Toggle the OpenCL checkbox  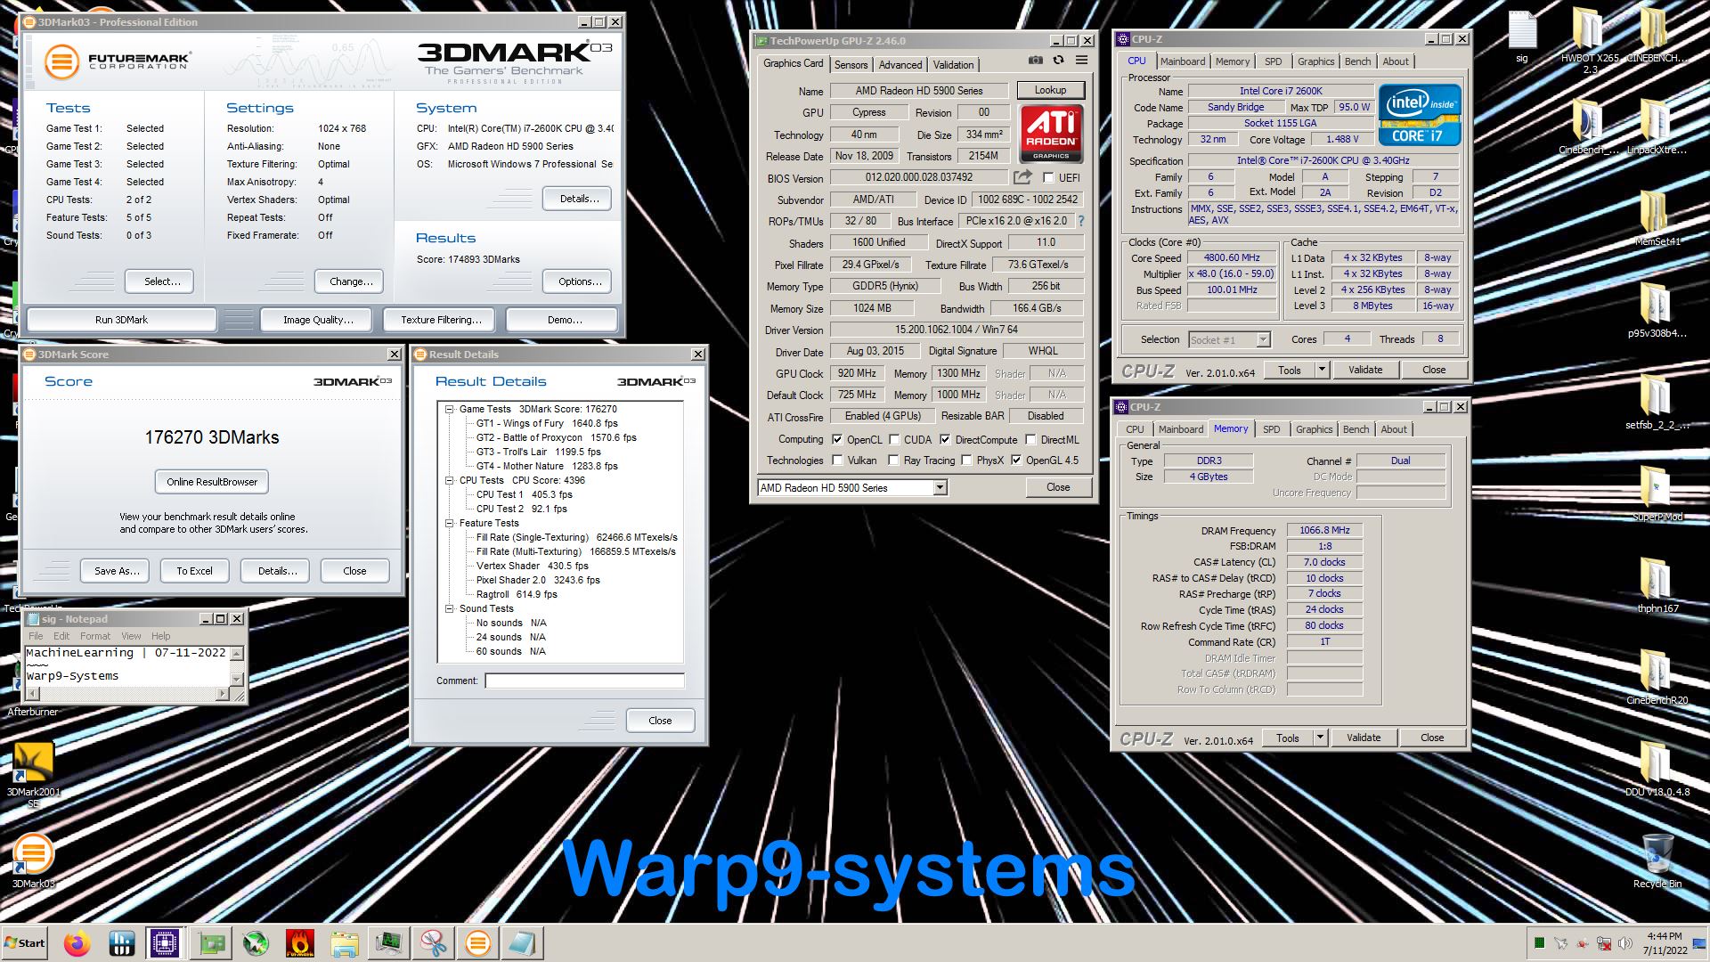click(x=837, y=439)
